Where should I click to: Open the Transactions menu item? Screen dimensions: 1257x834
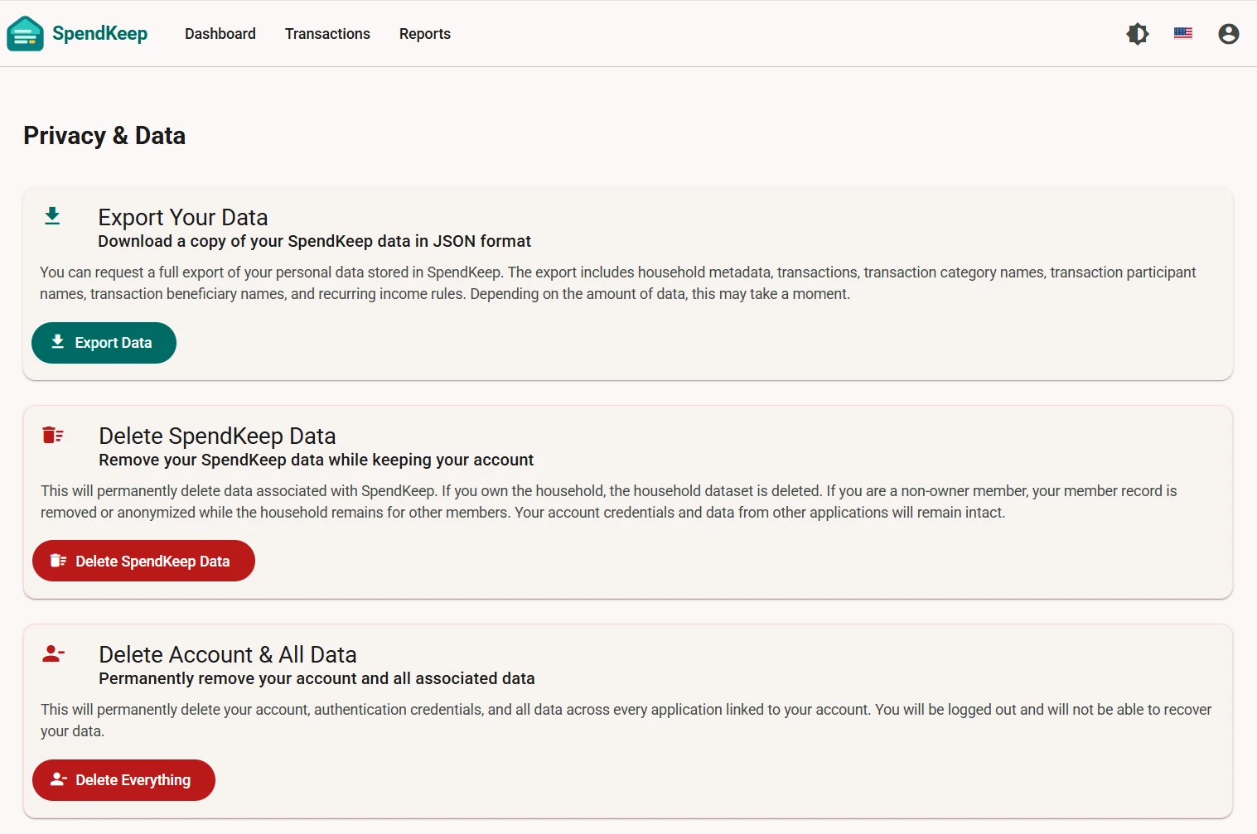coord(327,34)
